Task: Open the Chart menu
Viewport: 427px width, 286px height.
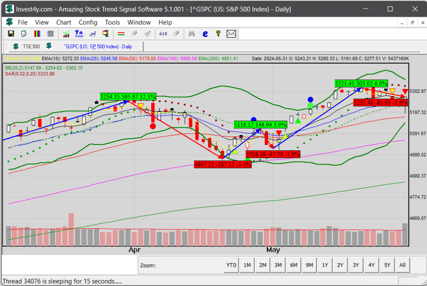Action: tap(64, 22)
